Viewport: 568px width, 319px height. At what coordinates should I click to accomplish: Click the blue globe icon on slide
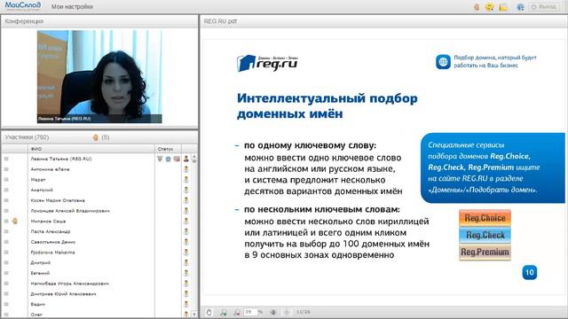tap(443, 62)
